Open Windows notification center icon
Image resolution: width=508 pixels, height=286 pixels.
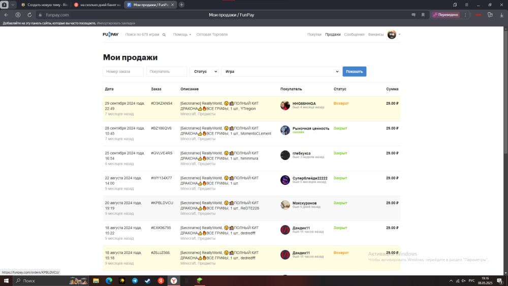pyautogui.click(x=499, y=281)
